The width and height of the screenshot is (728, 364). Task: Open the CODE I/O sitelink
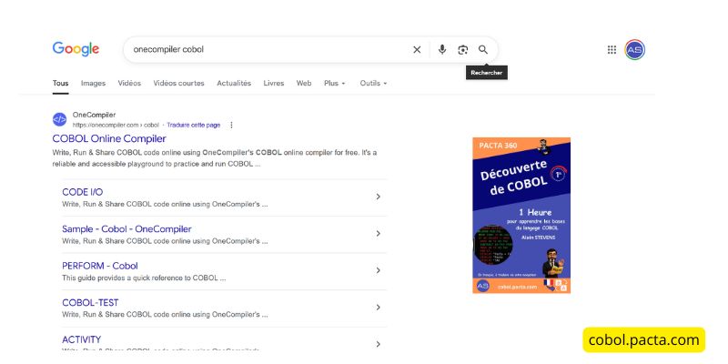pyautogui.click(x=83, y=192)
